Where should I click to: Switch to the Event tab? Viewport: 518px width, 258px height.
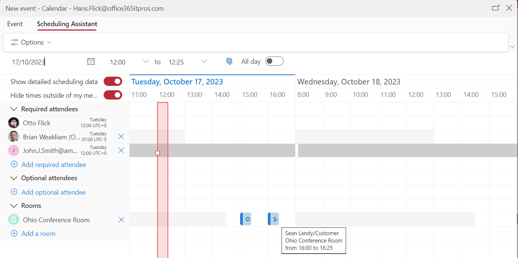click(15, 24)
